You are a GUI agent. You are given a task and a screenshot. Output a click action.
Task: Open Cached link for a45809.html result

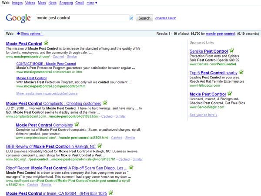(117, 138)
